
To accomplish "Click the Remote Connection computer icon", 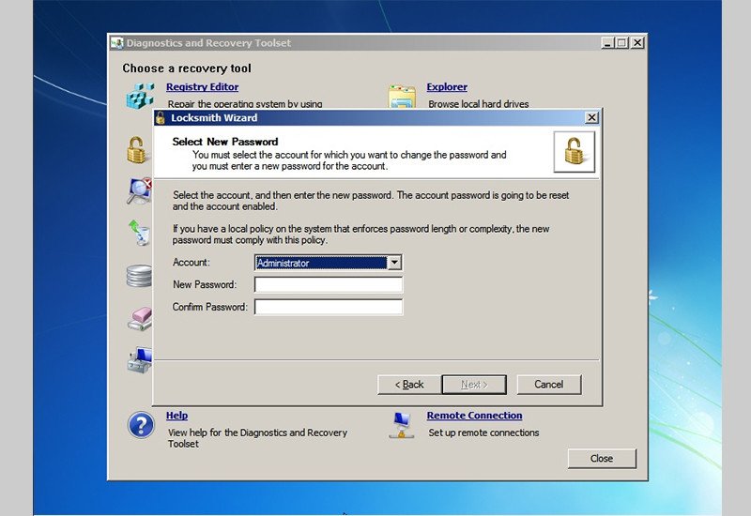I will 402,425.
